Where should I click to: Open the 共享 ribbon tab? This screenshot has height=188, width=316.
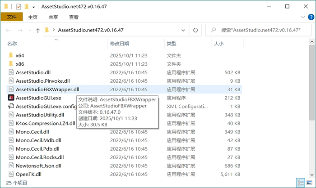53,17
